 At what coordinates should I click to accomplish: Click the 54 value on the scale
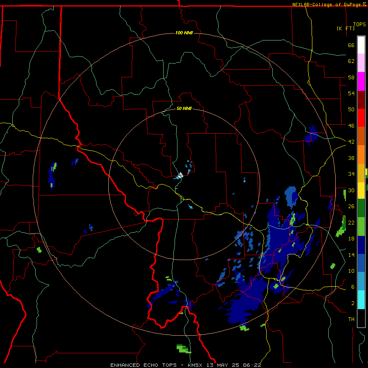point(351,93)
